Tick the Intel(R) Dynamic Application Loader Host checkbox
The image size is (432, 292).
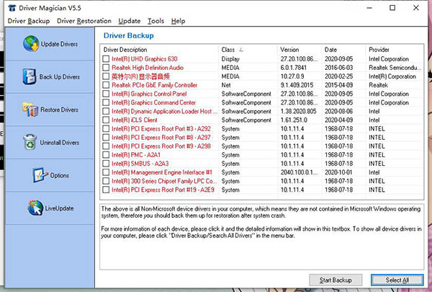[x=106, y=111]
